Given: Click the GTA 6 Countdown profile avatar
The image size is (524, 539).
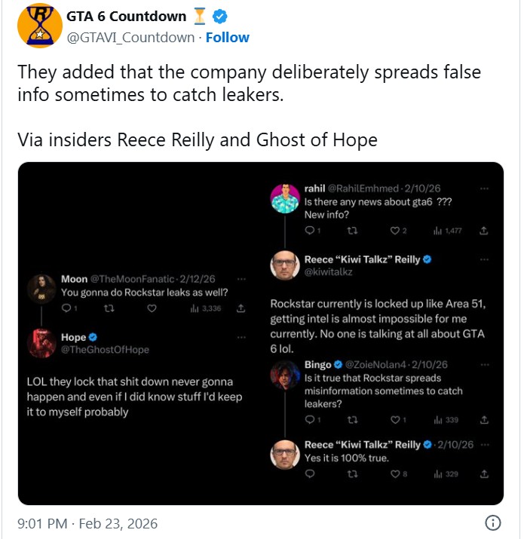Looking at the screenshot, I should [41, 26].
